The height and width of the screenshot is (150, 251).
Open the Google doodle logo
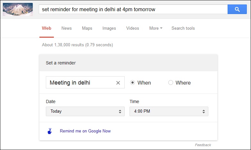18,9
